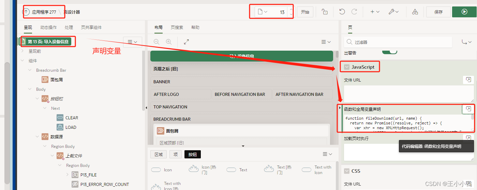Open the layout pane hamburger menu

[x=326, y=42]
